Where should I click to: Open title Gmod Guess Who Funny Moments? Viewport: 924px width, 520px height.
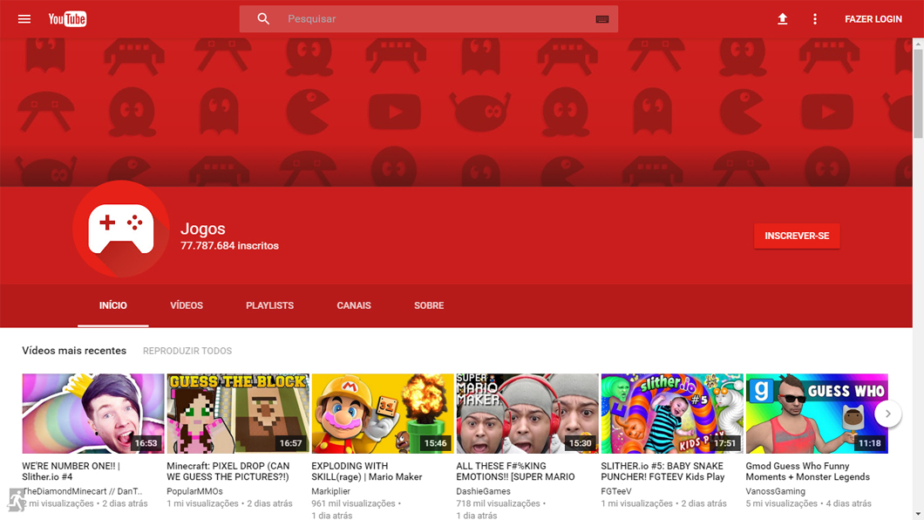(x=807, y=471)
